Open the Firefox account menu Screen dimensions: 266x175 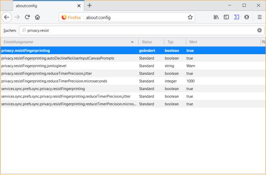(x=247, y=17)
